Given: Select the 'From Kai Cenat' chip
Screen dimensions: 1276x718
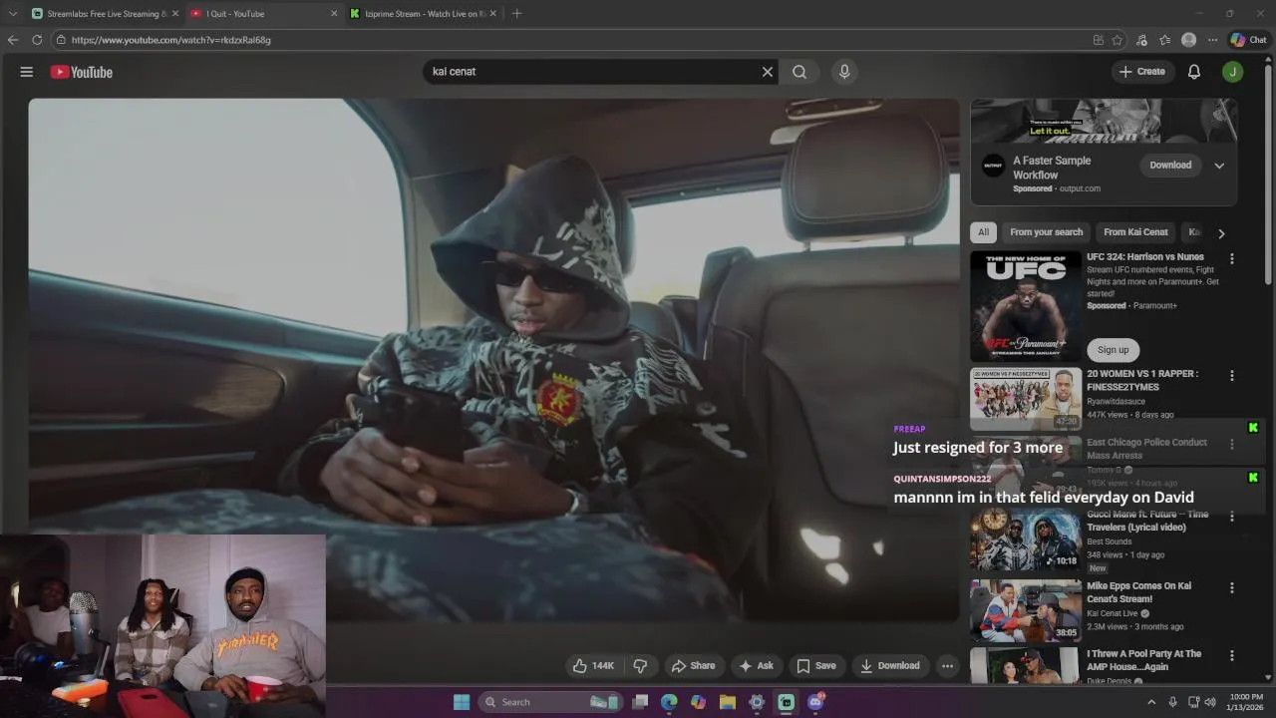Looking at the screenshot, I should (x=1135, y=232).
